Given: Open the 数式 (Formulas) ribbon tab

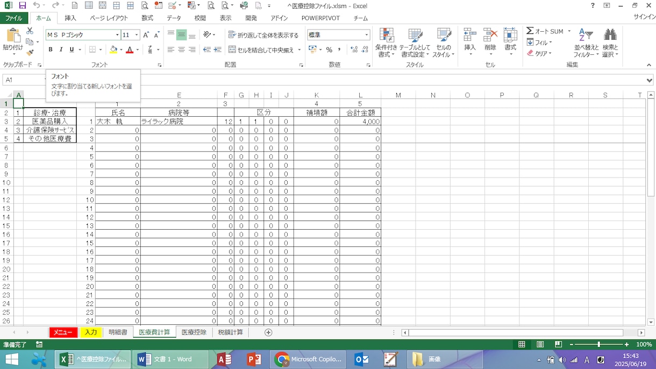Looking at the screenshot, I should [x=147, y=18].
